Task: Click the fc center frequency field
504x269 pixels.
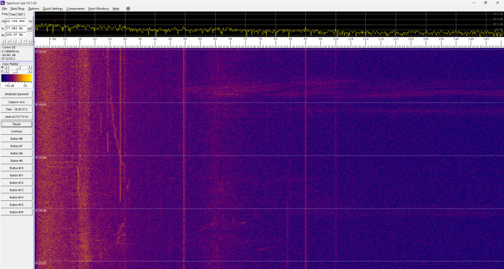Action: [x=16, y=28]
